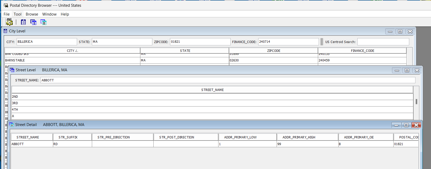The width and height of the screenshot is (431, 169).
Task: Click the STATE input field containing MA
Action: pos(122,42)
